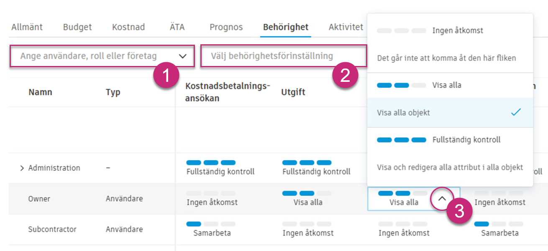Viewport: 548px width, 251px height.
Task: Toggle the checkmark on Visa alla objekt
Action: [x=516, y=112]
